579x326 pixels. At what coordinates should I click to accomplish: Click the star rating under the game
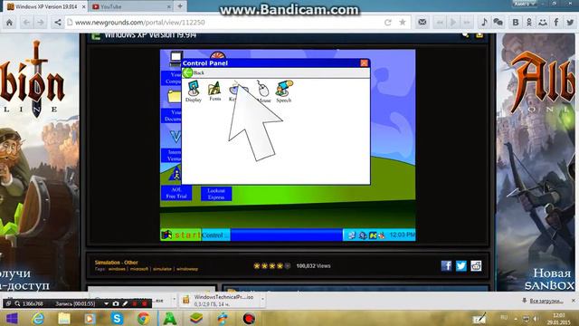(271, 265)
